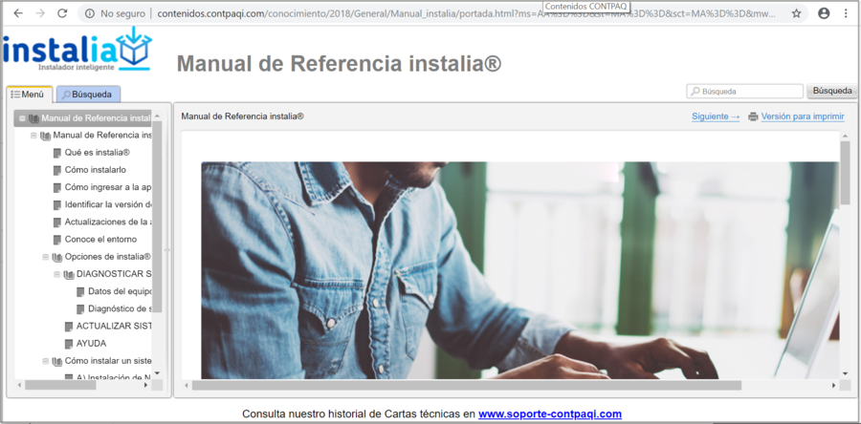Open the Chrome three-dot menu
The image size is (861, 424).
click(847, 13)
